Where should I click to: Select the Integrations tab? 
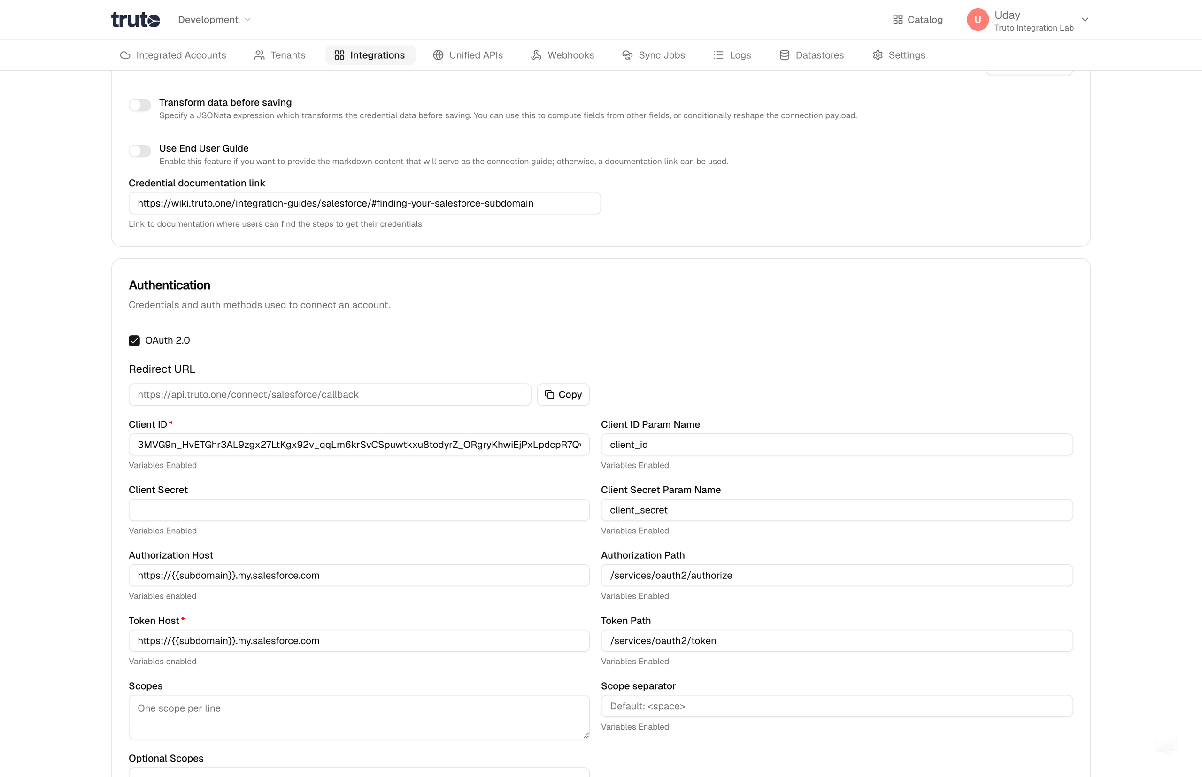coord(370,55)
